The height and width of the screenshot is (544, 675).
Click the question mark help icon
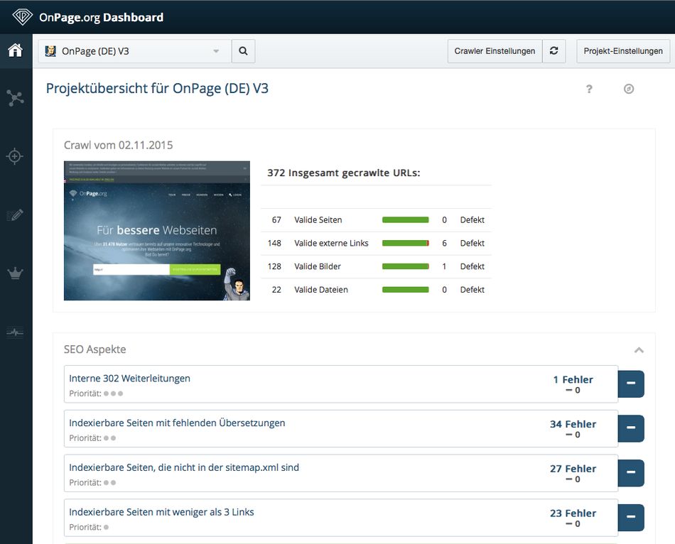(589, 89)
